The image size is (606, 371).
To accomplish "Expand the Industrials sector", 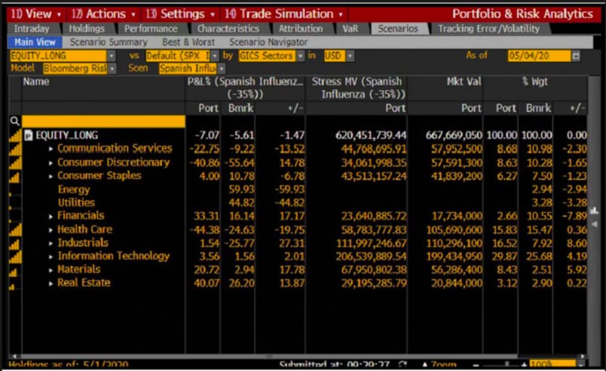I will coord(50,244).
